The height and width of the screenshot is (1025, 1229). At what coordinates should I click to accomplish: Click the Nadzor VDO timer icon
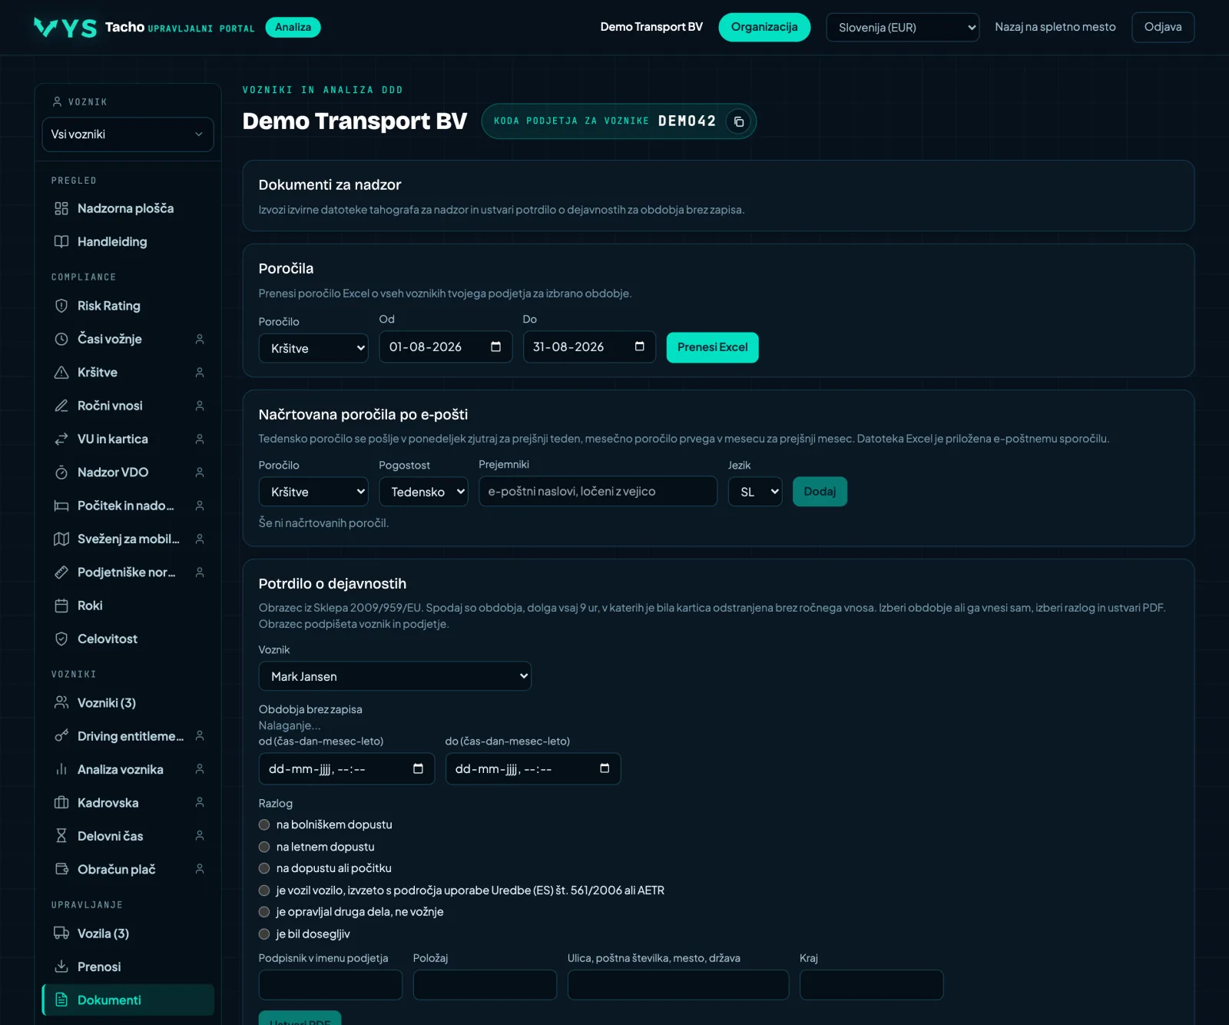point(61,472)
